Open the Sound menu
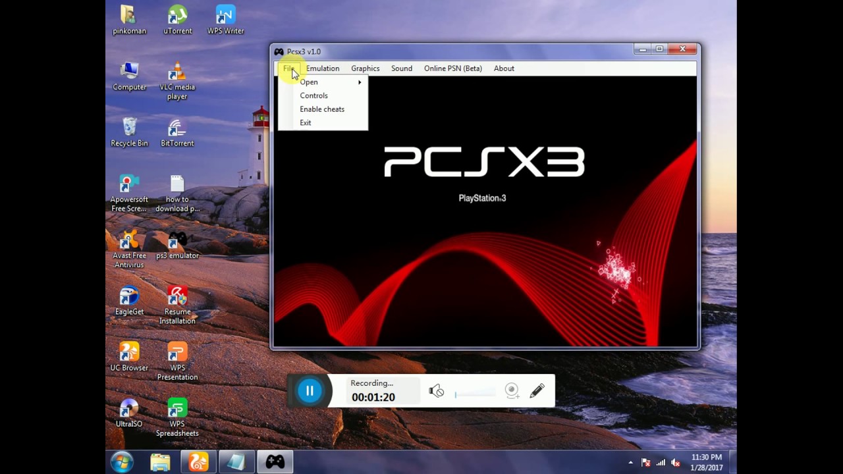Image resolution: width=843 pixels, height=474 pixels. point(402,68)
